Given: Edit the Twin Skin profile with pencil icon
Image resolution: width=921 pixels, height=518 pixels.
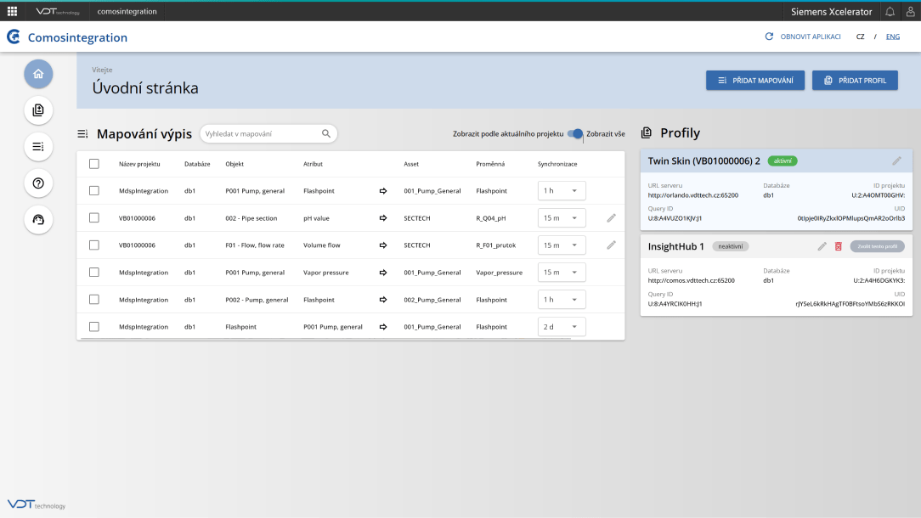Looking at the screenshot, I should tap(896, 160).
